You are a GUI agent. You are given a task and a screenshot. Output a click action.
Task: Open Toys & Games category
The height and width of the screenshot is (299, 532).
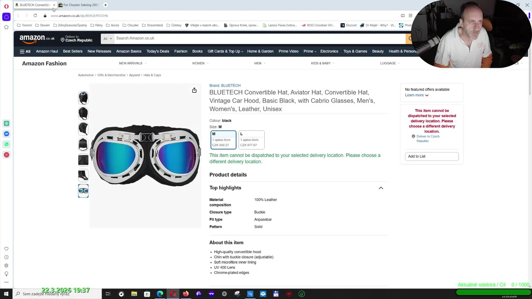355,51
